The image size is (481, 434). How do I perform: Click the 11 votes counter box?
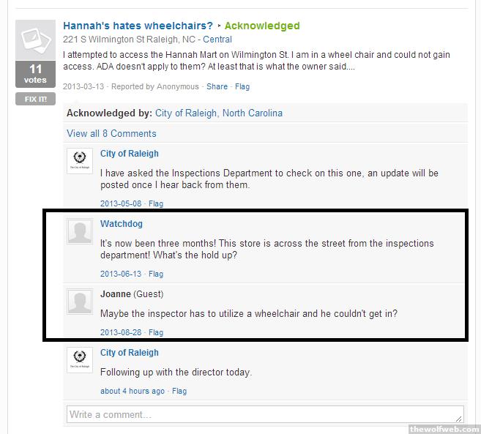[x=35, y=75]
